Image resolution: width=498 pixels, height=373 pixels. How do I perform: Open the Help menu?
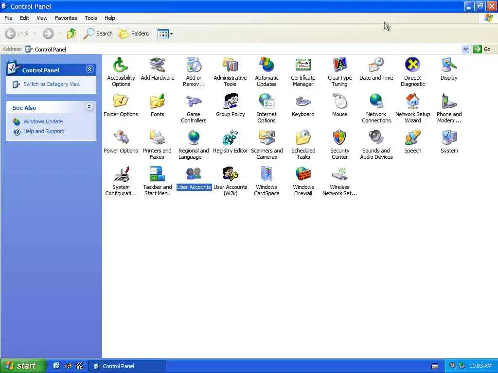pos(110,18)
